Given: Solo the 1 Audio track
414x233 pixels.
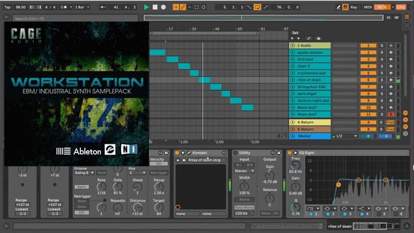Looking at the screenshot, I should 382,45.
